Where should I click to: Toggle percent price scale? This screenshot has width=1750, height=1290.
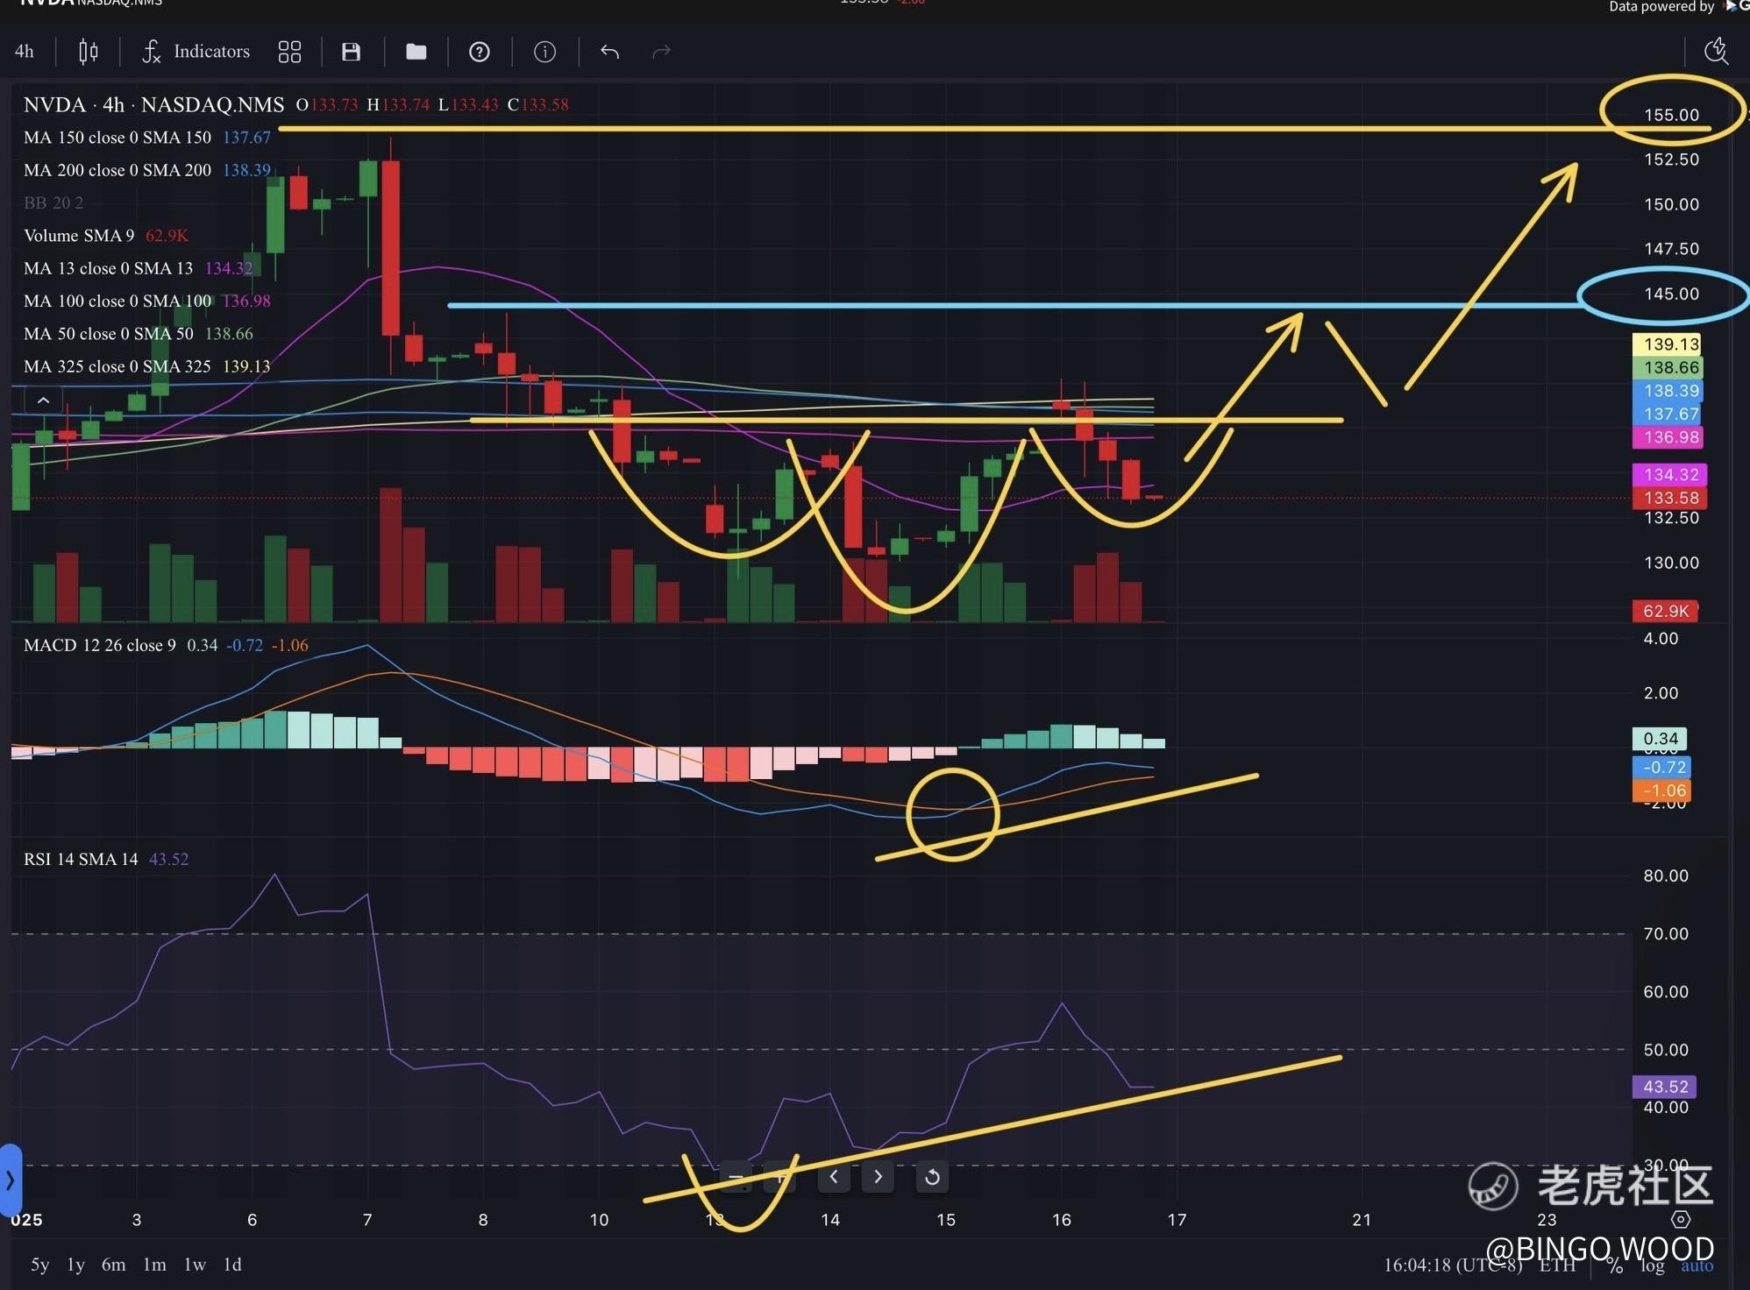1615,1265
